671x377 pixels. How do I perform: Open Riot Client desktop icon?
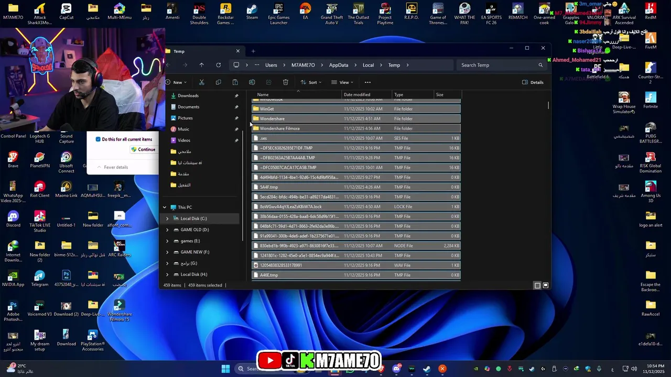(x=39, y=190)
